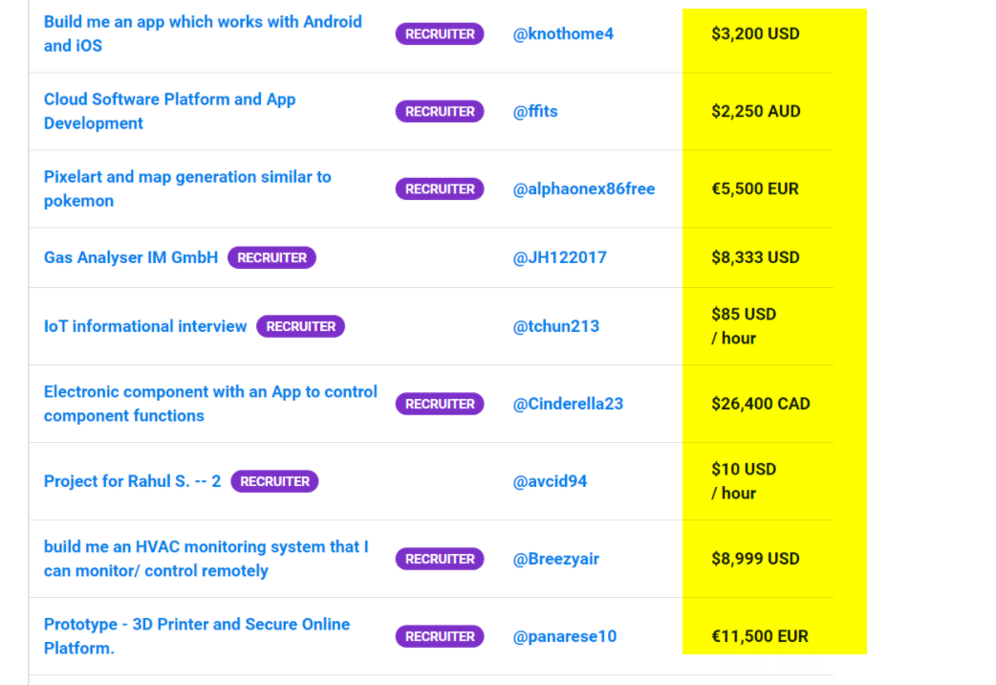Open Pixelart and map generation project link
This screenshot has width=996, height=685.
click(x=187, y=188)
